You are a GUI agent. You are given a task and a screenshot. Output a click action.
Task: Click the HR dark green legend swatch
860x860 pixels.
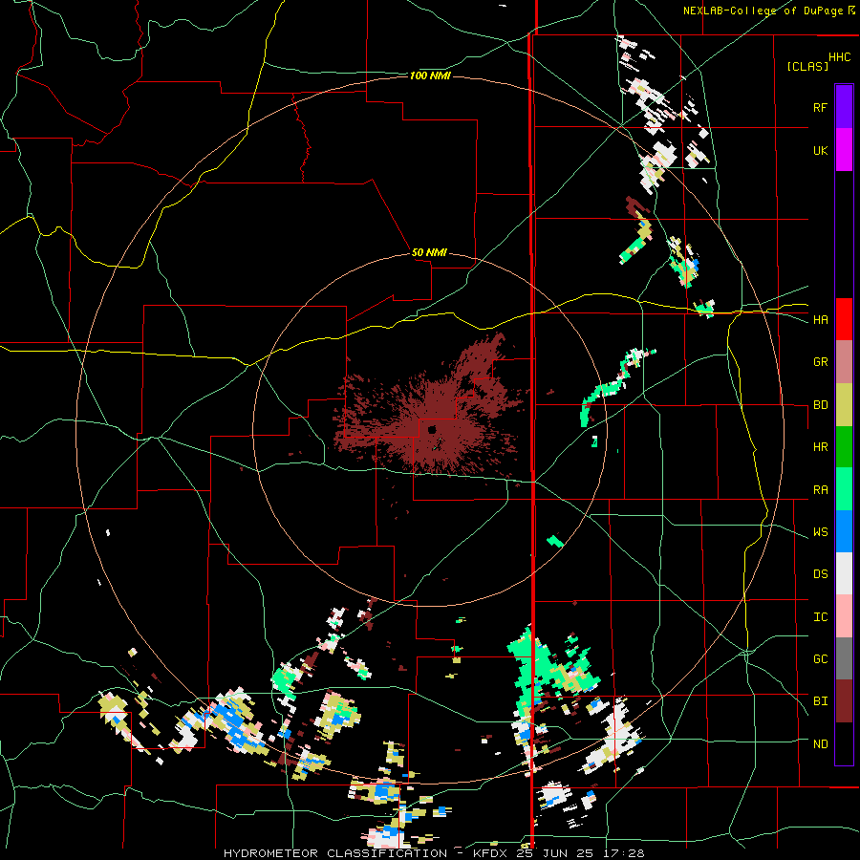844,447
